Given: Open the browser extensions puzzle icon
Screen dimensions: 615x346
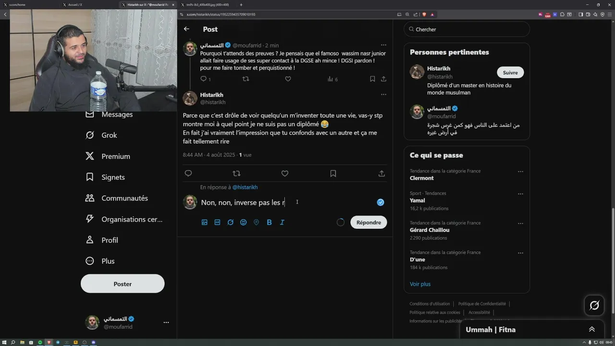Looking at the screenshot, I should pos(562,14).
